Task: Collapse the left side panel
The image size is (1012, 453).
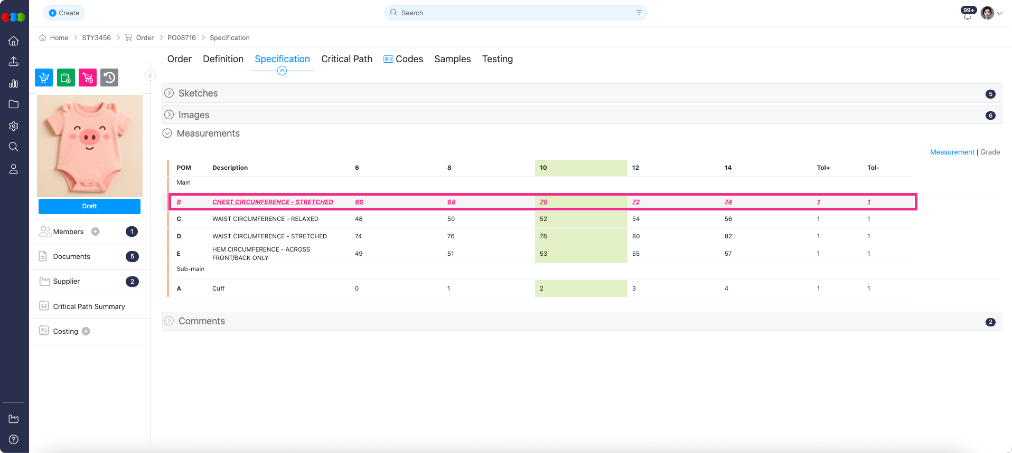Action: [150, 75]
